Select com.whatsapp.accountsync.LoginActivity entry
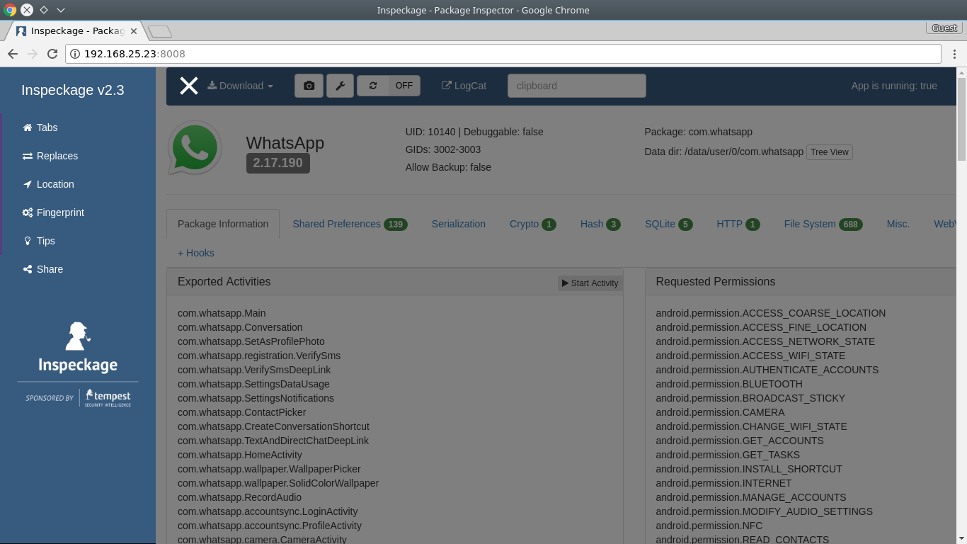This screenshot has height=544, width=967. 268,511
